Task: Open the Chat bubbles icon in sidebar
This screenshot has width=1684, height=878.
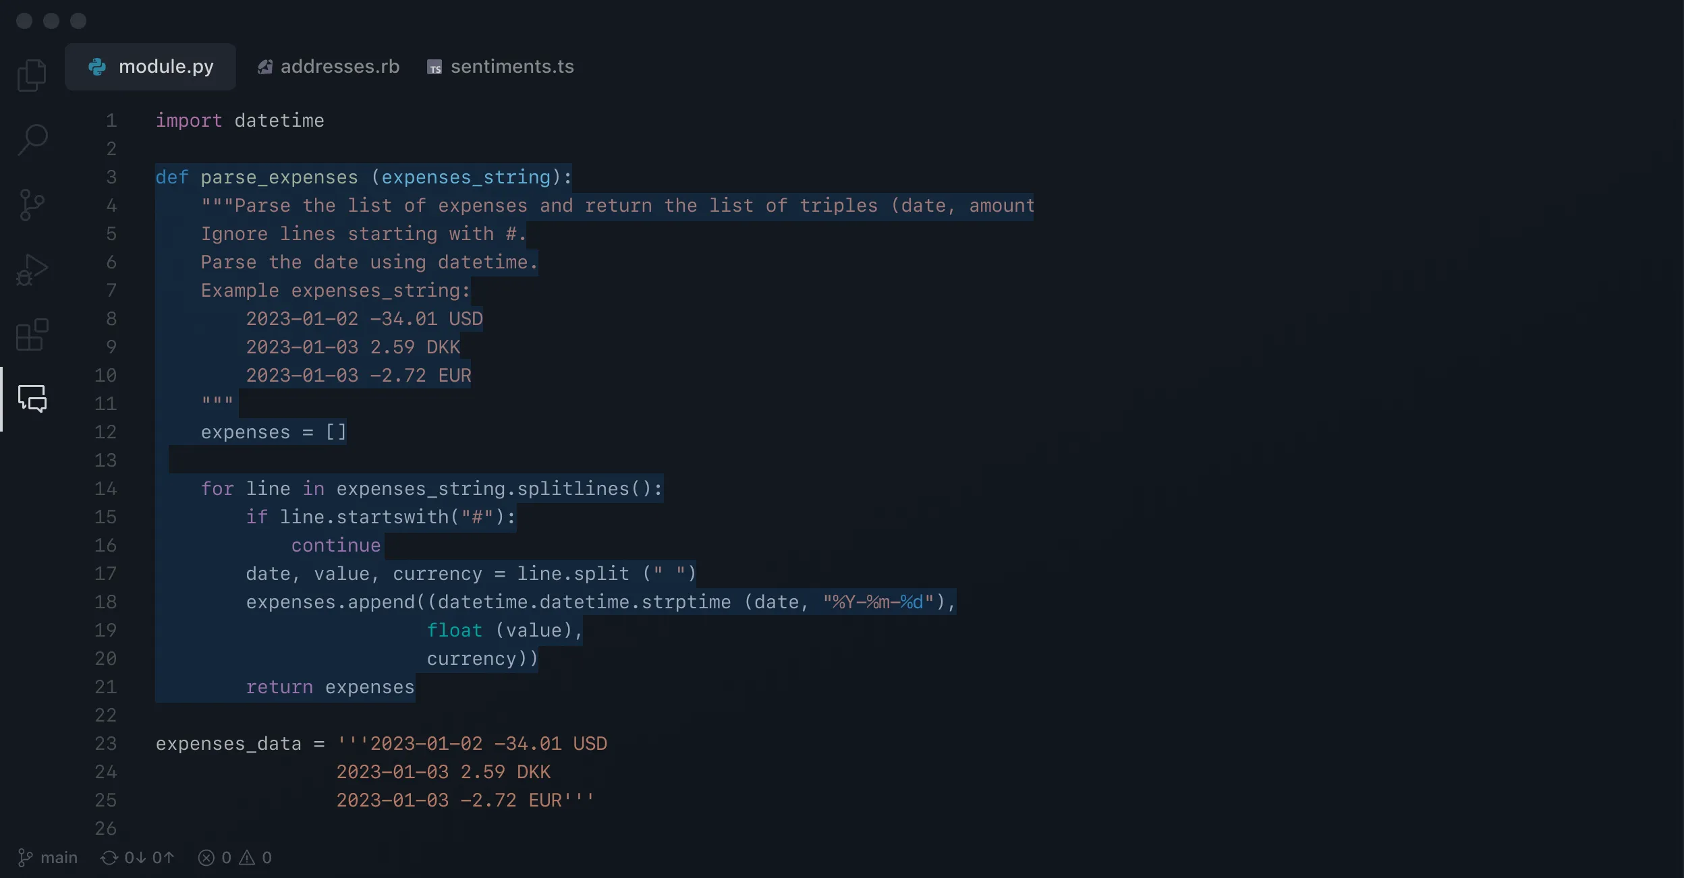Action: pos(32,399)
